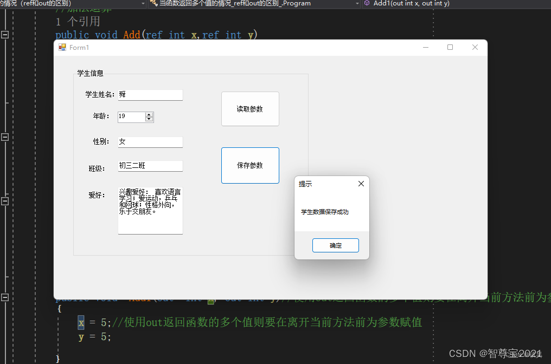
Task: Click the highlighted x variable in code
Action: 81,323
